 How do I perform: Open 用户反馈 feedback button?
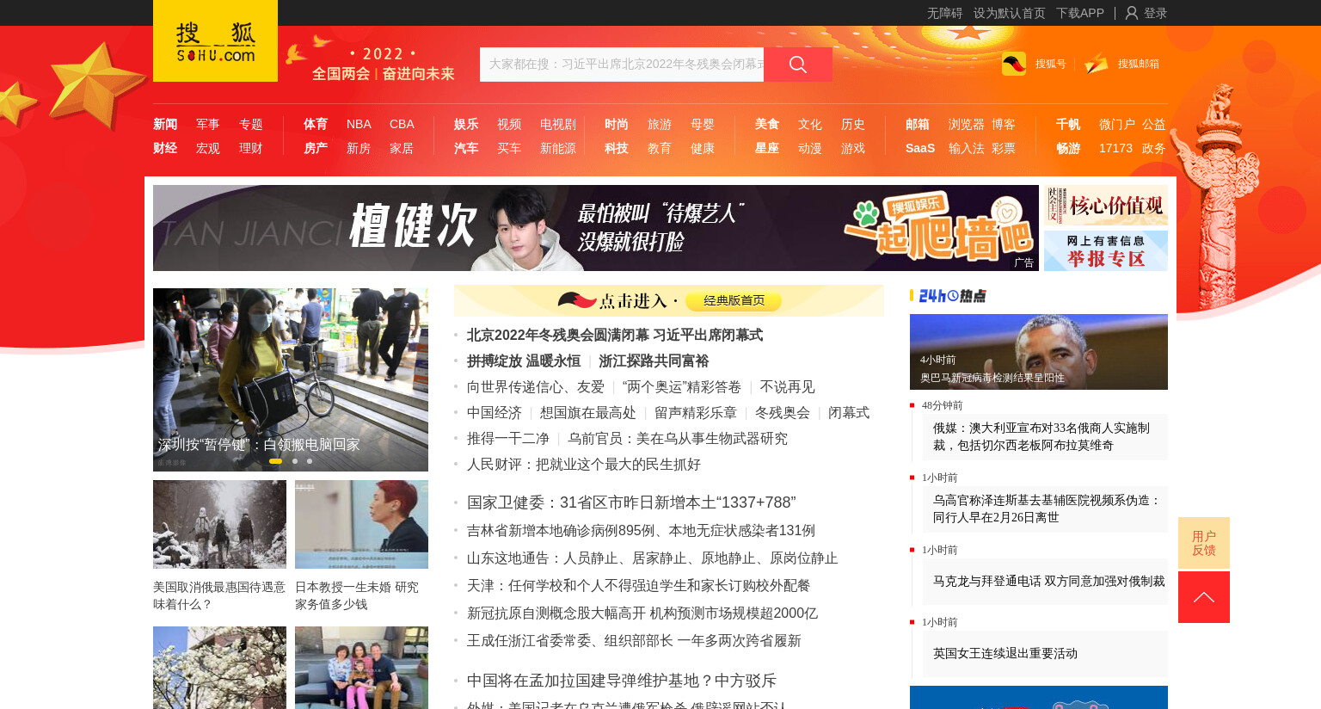pyautogui.click(x=1204, y=543)
